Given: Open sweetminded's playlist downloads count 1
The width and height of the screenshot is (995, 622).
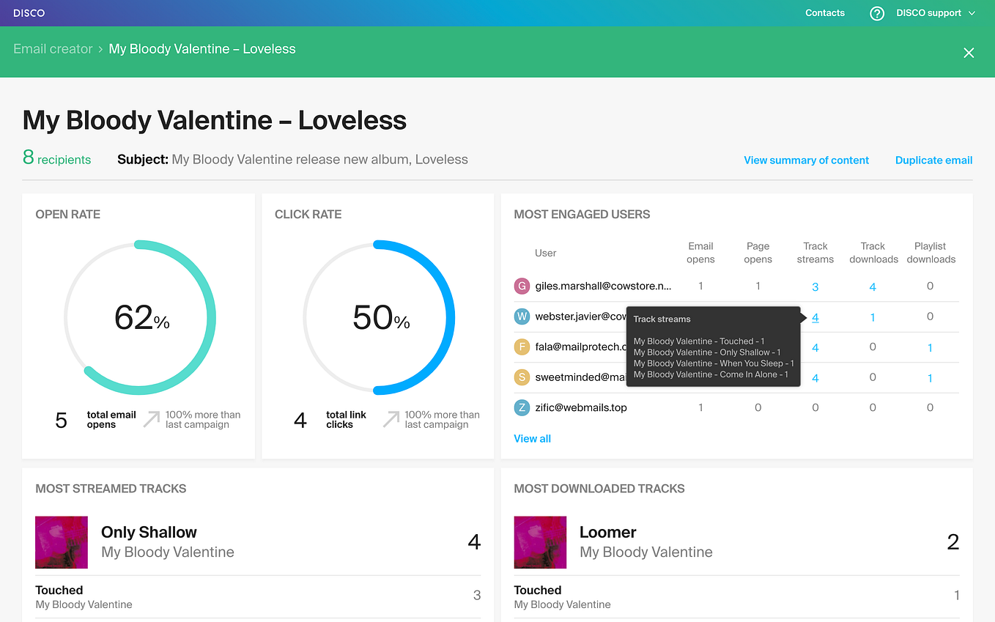Looking at the screenshot, I should 930,378.
